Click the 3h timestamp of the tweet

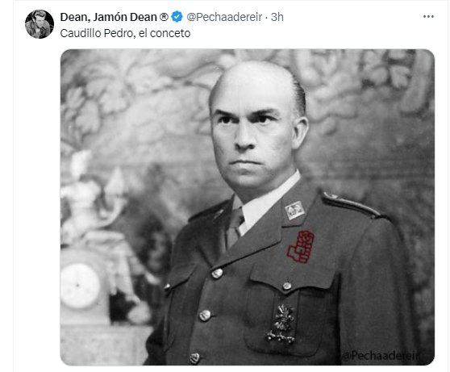pos(277,17)
